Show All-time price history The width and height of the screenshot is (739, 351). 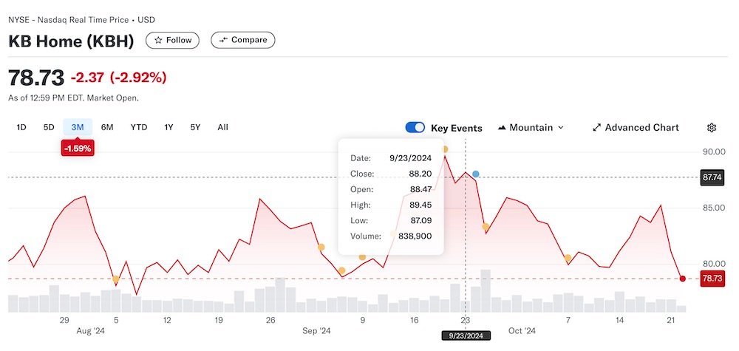coord(222,127)
